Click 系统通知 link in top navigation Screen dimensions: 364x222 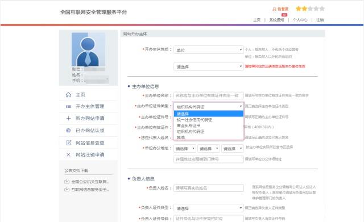point(276,20)
